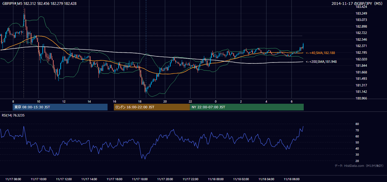
Task: Select the London 16:00-22:00 JST session bar
Action: click(x=152, y=107)
